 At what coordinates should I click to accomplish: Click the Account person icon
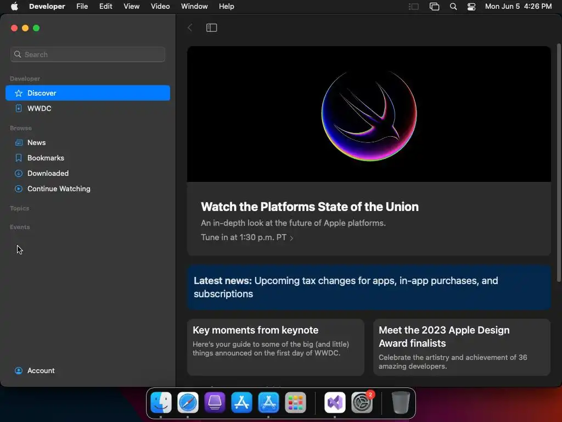point(19,371)
